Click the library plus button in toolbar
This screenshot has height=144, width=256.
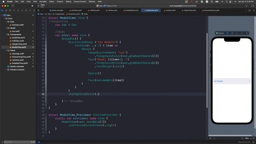(x=246, y=6)
